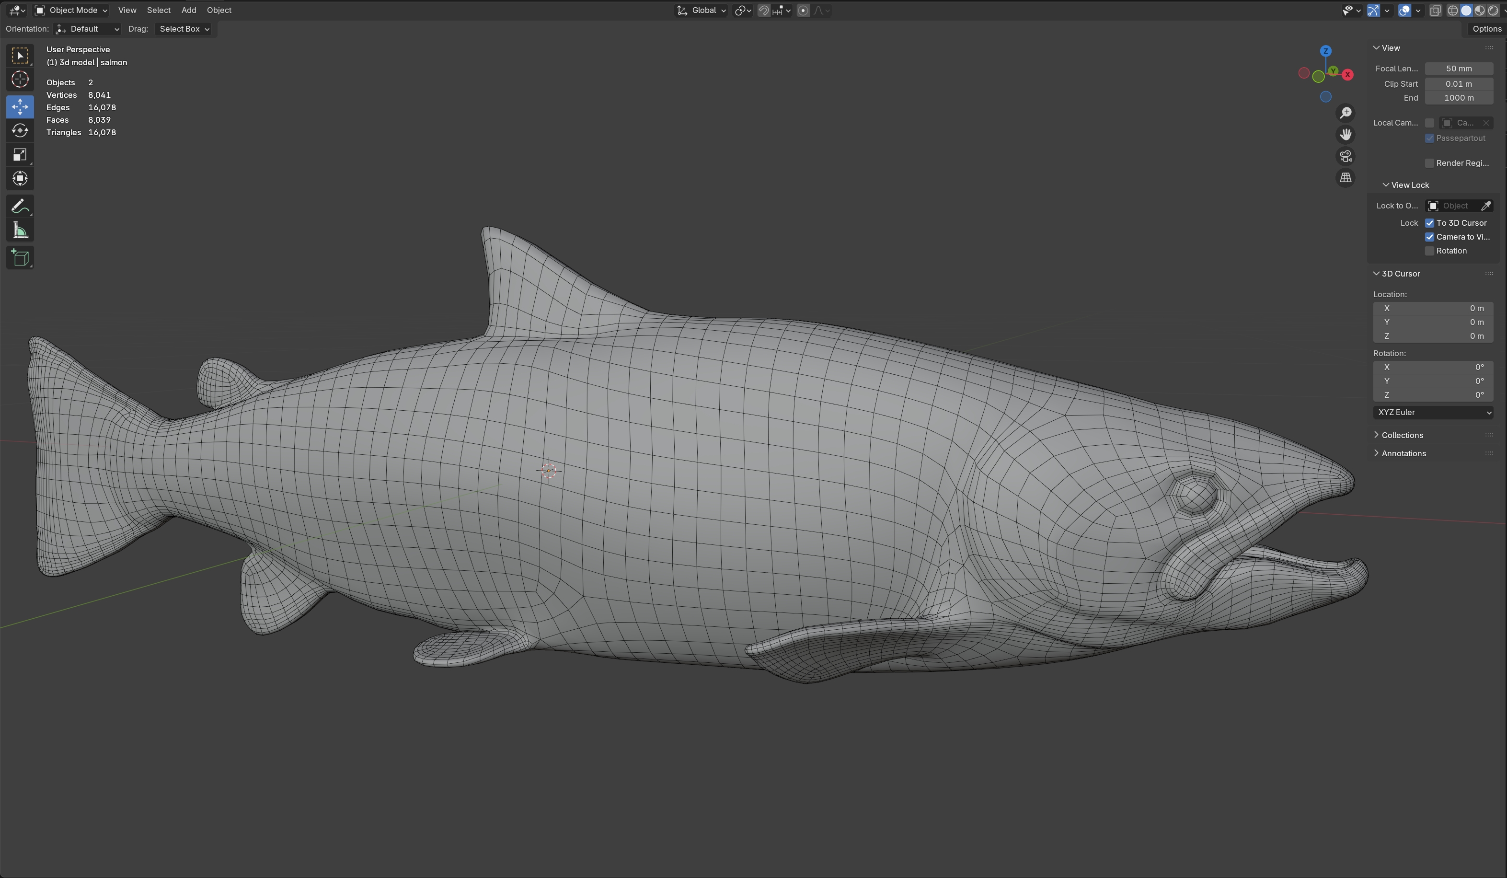Viewport: 1507px width, 878px height.
Task: Disable Lock To 3D Cursor checkbox
Action: 1430,223
